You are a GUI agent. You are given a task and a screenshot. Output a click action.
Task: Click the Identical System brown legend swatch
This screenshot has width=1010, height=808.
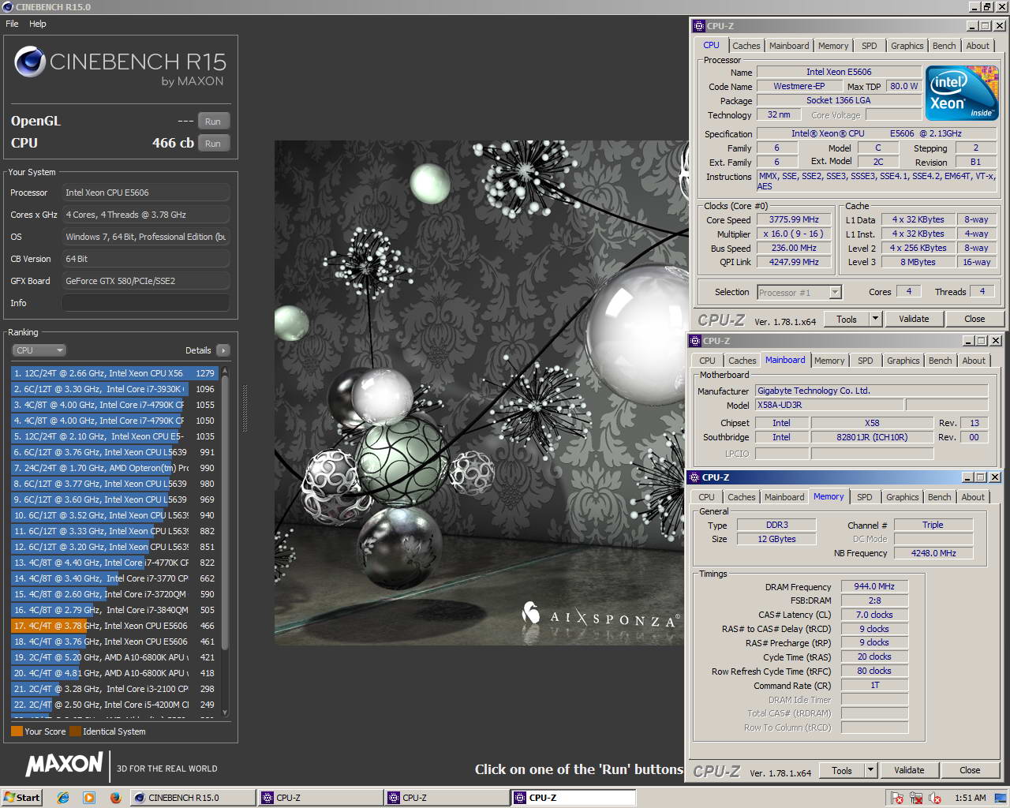click(75, 731)
